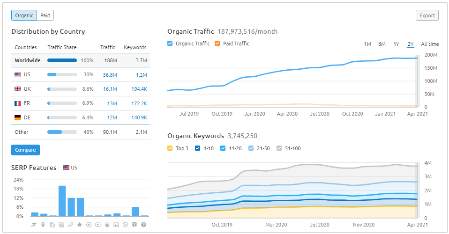Click the Distribution by Country heading
Viewport: 449px width, 234px height.
tap(48, 31)
